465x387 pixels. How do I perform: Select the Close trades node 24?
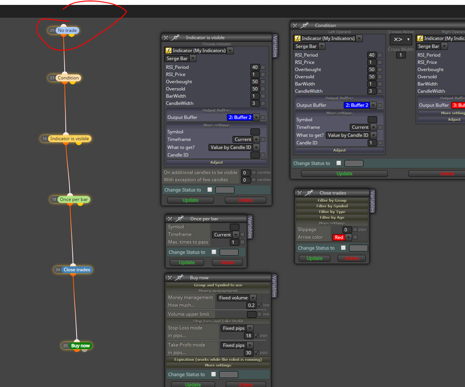pyautogui.click(x=77, y=270)
